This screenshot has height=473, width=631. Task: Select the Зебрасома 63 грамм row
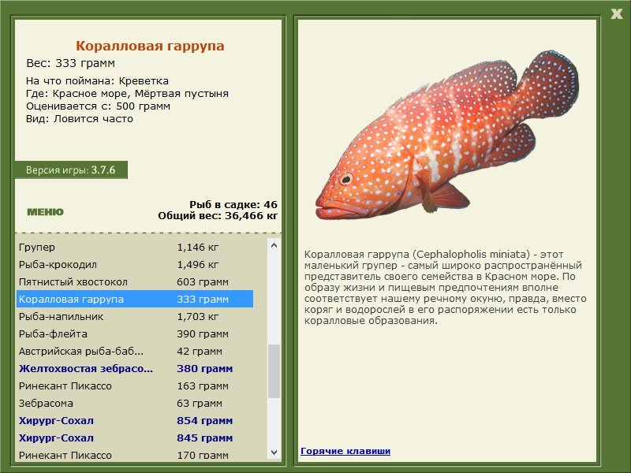click(135, 403)
